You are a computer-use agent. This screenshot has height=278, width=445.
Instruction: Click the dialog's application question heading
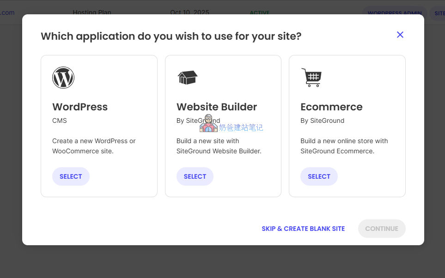pyautogui.click(x=171, y=36)
